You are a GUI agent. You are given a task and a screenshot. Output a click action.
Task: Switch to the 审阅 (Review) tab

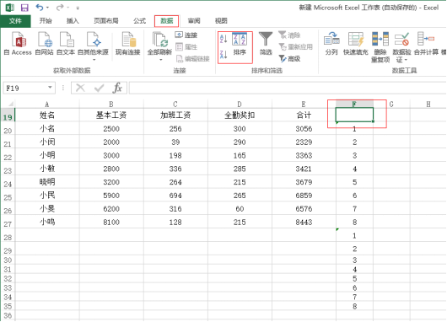[x=194, y=21]
